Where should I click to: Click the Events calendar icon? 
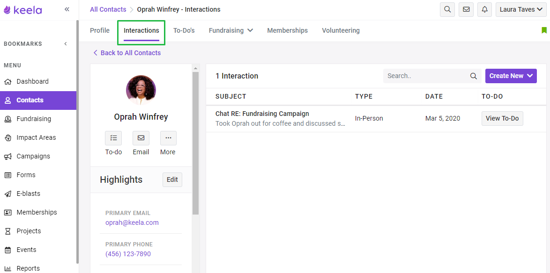7,250
